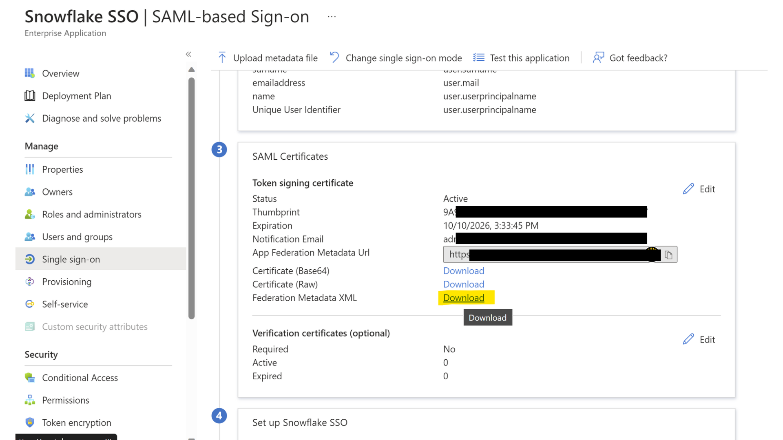Viewport: 783px width, 440px height.
Task: Click the Custom security attributes icon
Action: [29, 326]
